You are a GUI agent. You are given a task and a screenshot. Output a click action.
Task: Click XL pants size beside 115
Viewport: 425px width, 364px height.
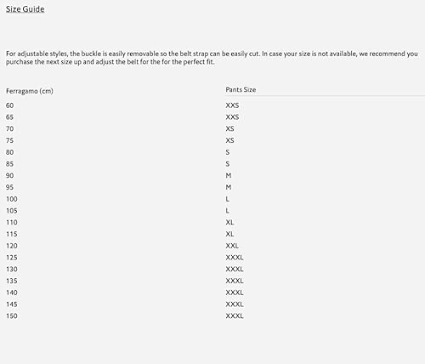coord(229,234)
